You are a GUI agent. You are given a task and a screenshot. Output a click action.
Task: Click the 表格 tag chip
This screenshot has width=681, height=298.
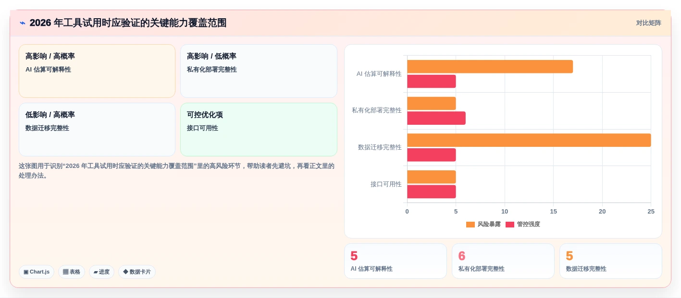(72, 272)
